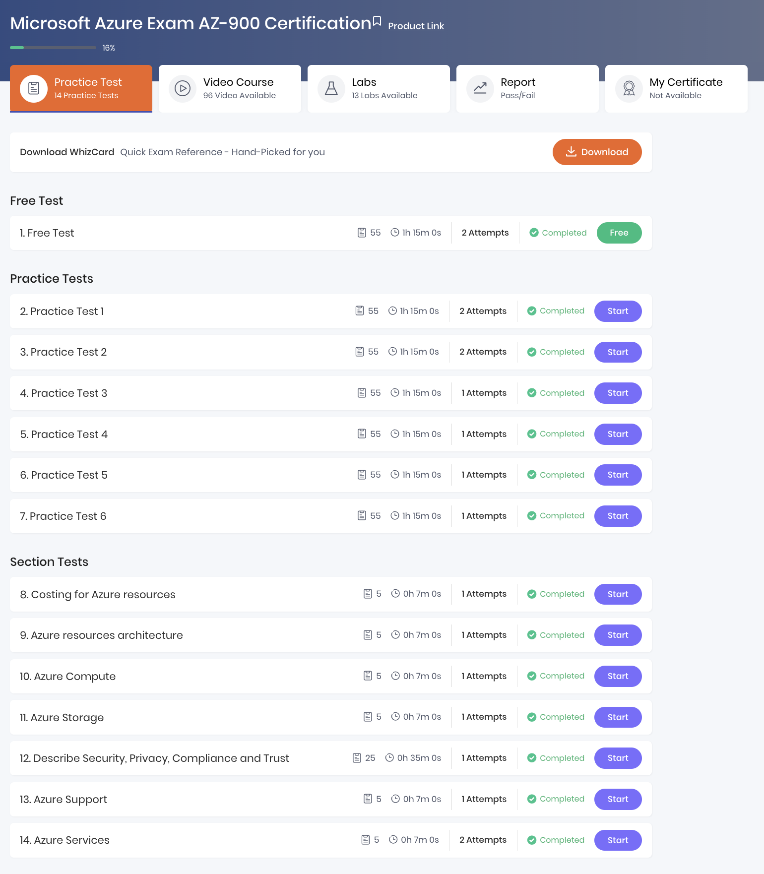Click the clipboard icon on the Practice Test tab
The height and width of the screenshot is (874, 764).
click(34, 88)
